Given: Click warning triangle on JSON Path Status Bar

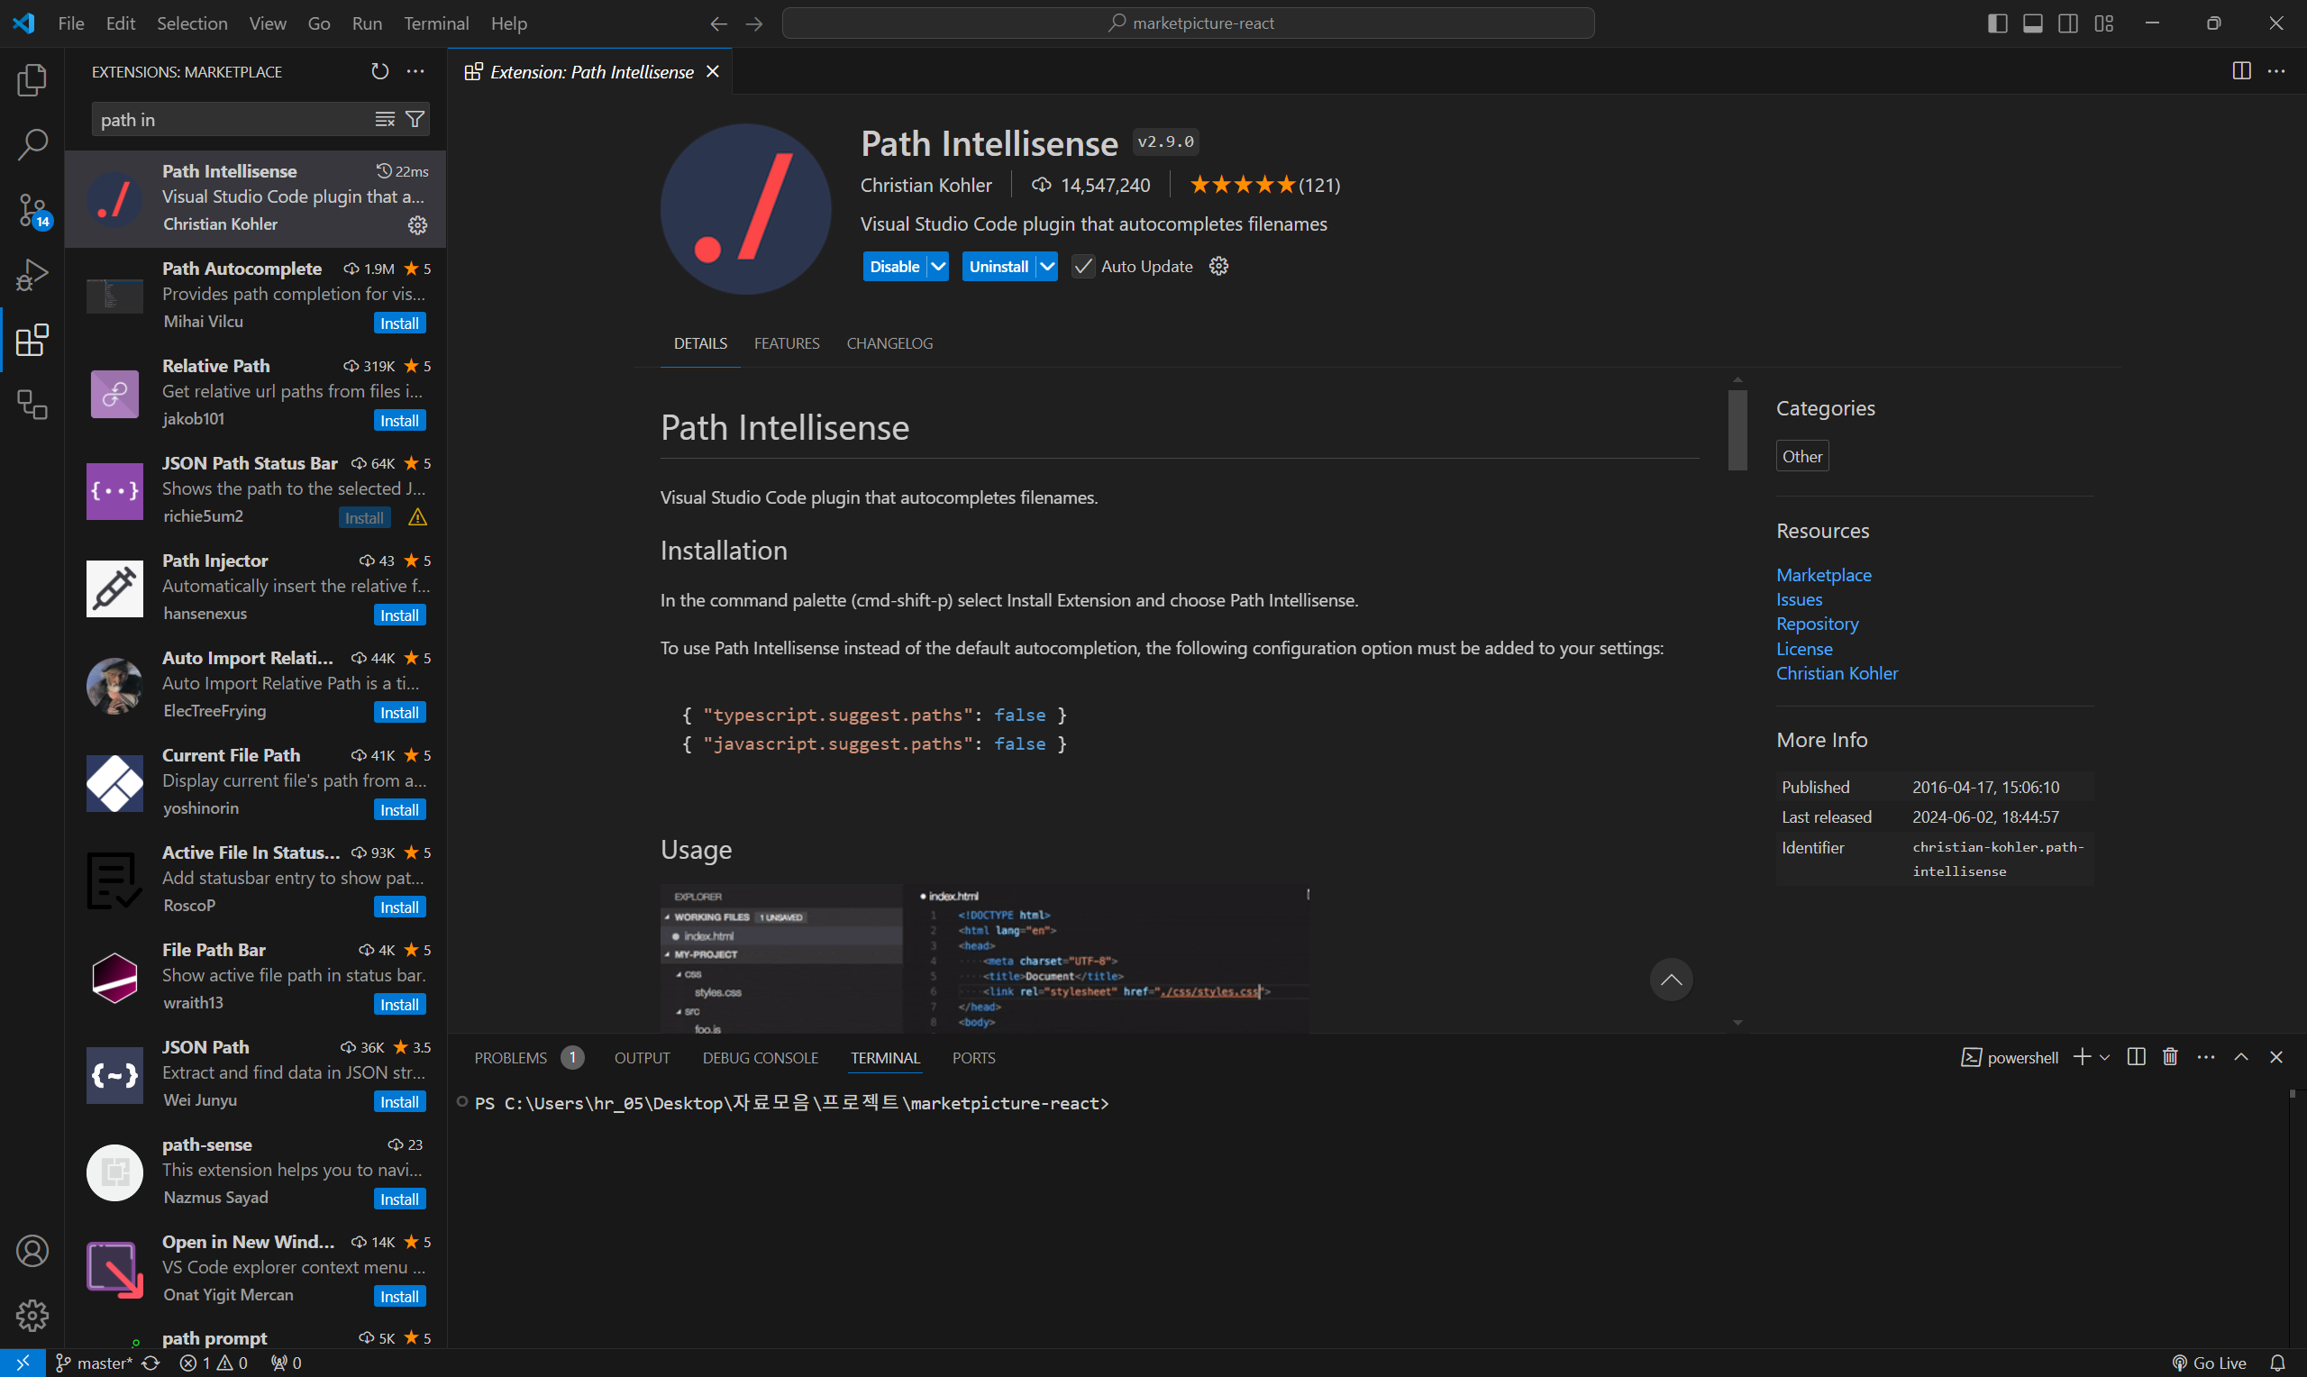Looking at the screenshot, I should tap(417, 518).
